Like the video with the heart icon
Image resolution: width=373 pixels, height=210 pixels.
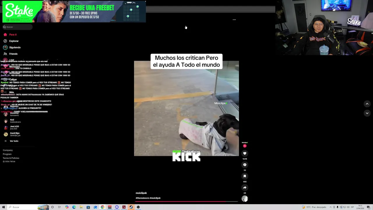click(245, 153)
